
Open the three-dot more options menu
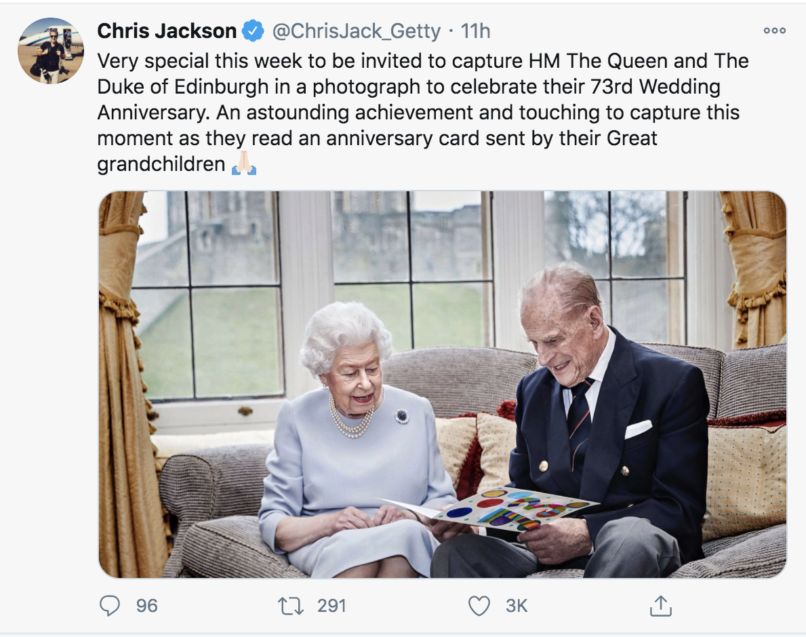774,31
